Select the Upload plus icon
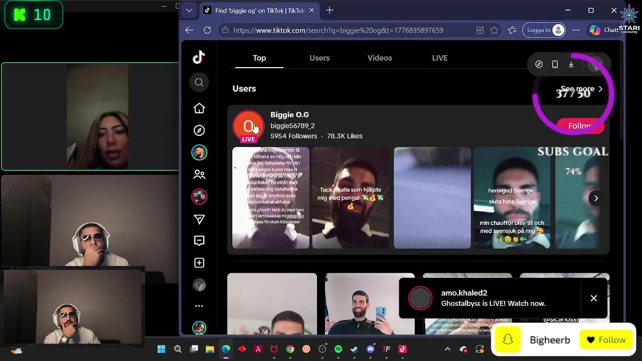 coord(199,263)
